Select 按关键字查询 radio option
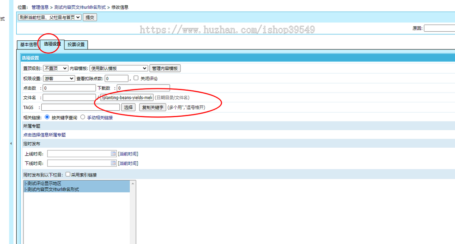The image size is (455, 244). (47, 117)
